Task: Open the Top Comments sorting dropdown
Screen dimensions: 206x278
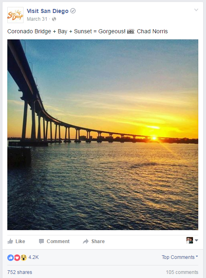Action: (180, 257)
